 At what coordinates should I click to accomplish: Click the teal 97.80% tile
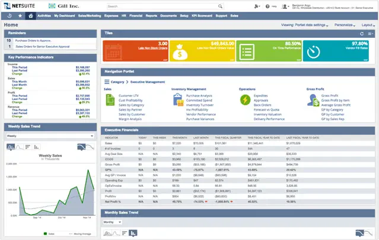pyautogui.click(x=336, y=51)
